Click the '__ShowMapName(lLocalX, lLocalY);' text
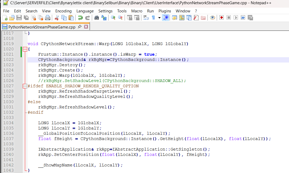This screenshot has height=173, width=289. [x=80, y=165]
